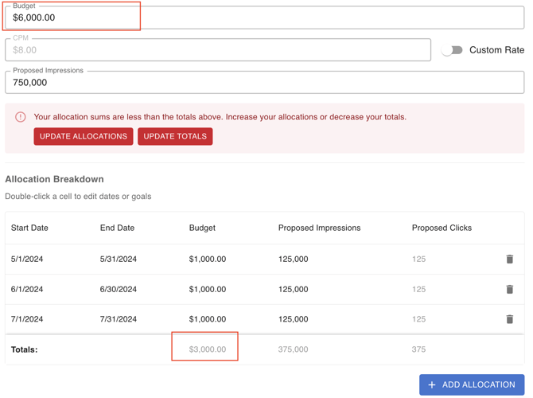Click the Proposed Clicks column header
Image resolution: width=533 pixels, height=398 pixels.
point(442,228)
